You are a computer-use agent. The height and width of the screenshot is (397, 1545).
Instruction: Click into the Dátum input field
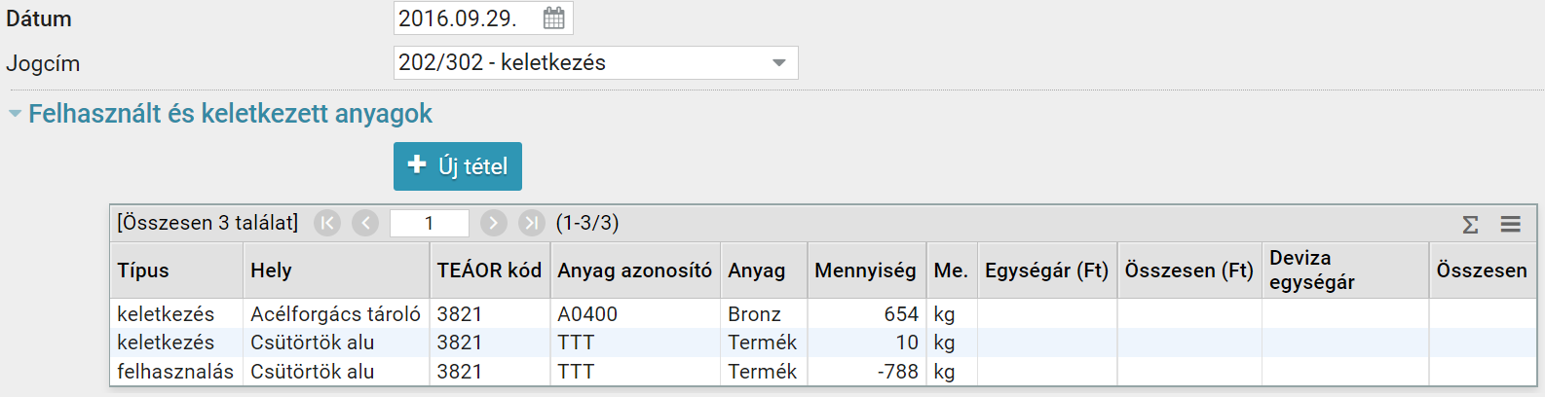(x=466, y=18)
